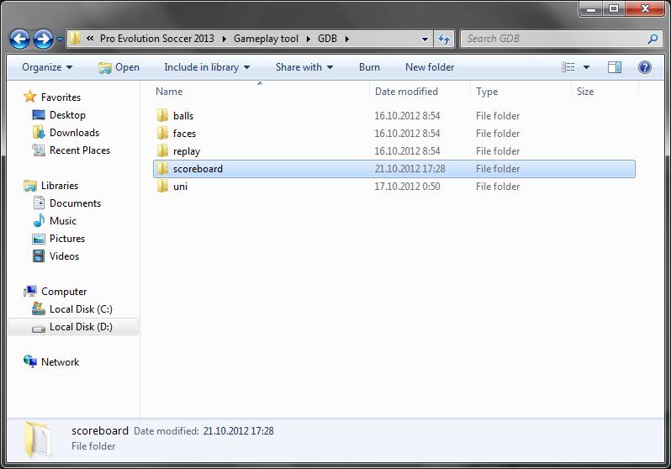Click the uni folder name
The image size is (671, 469).
180,187
